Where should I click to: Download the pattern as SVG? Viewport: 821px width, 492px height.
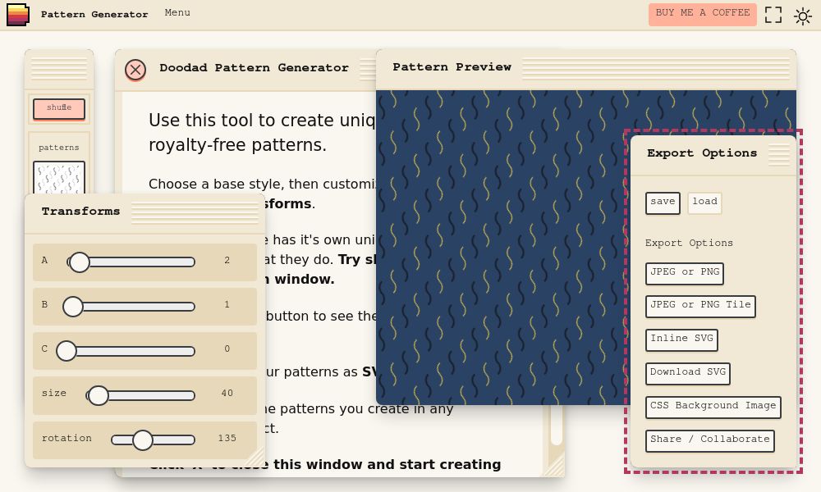click(x=687, y=373)
